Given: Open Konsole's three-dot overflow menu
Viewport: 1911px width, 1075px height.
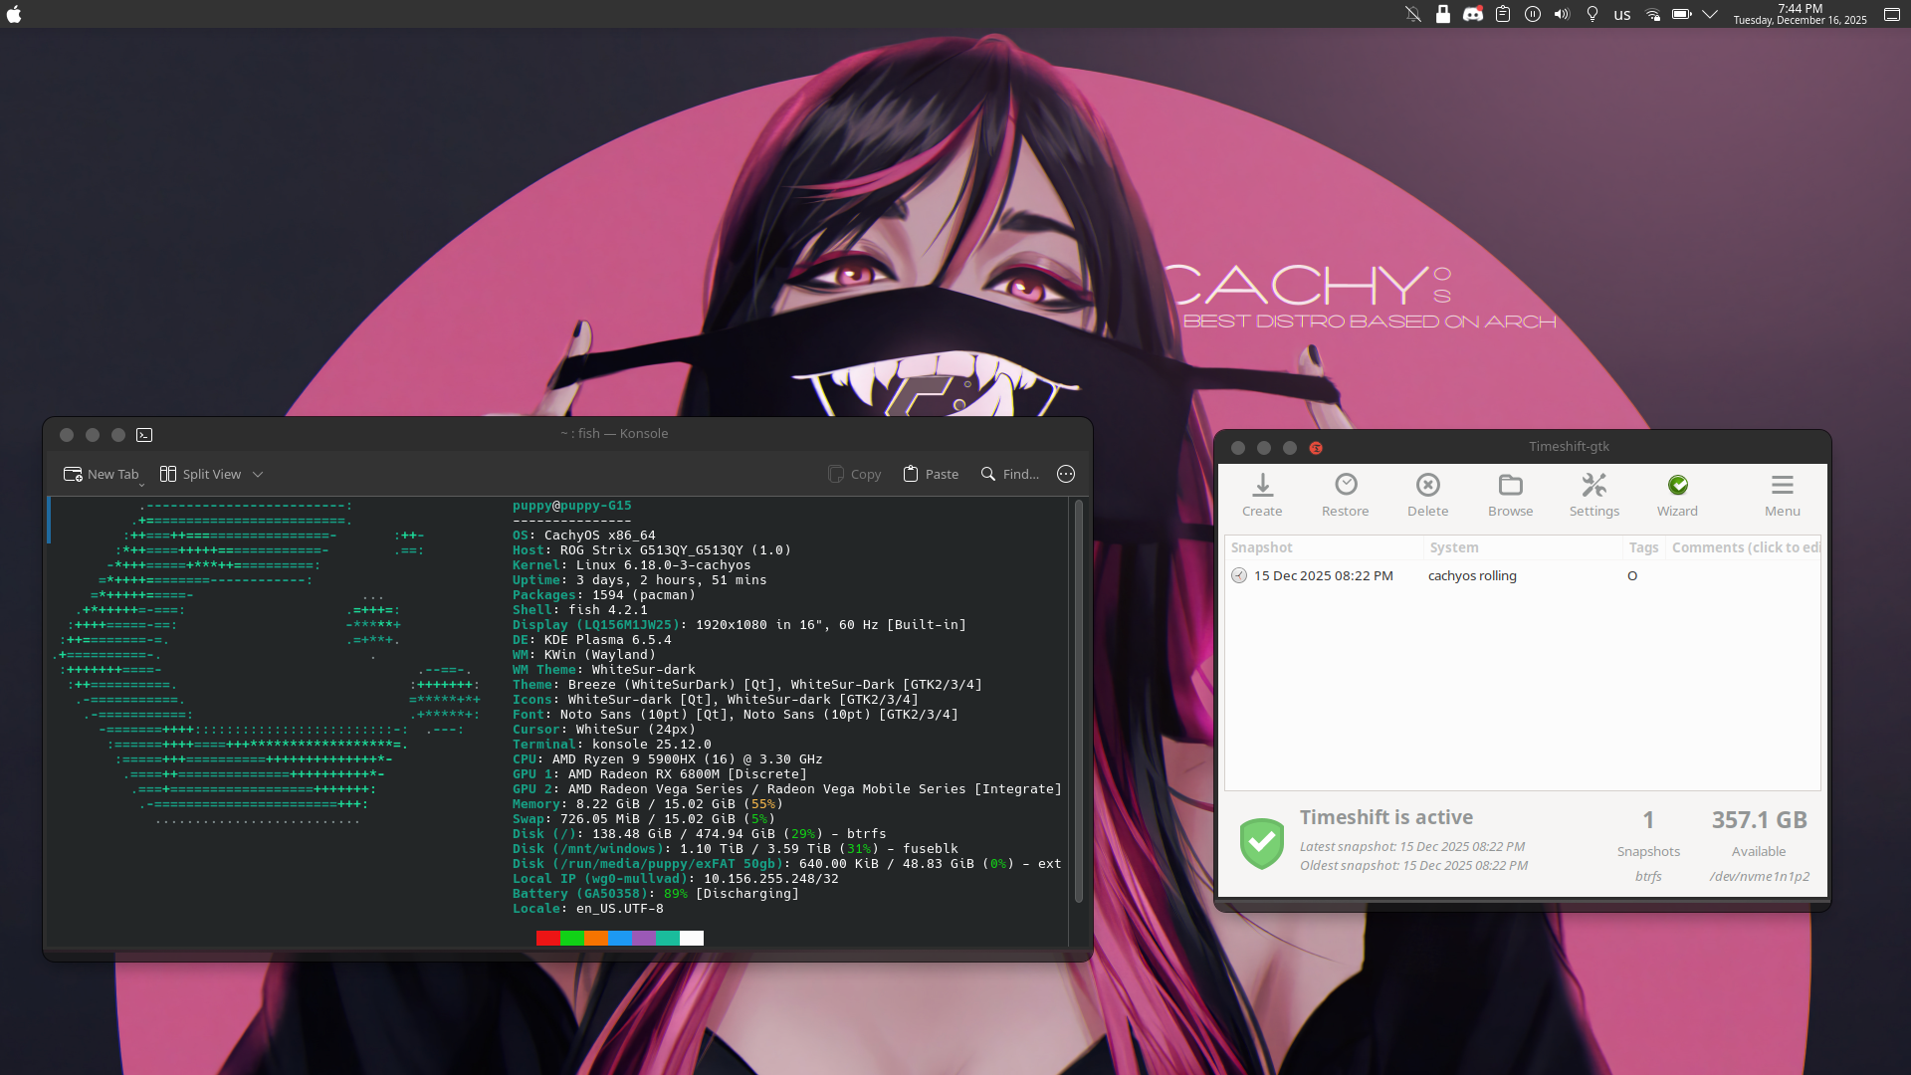Looking at the screenshot, I should coord(1066,475).
